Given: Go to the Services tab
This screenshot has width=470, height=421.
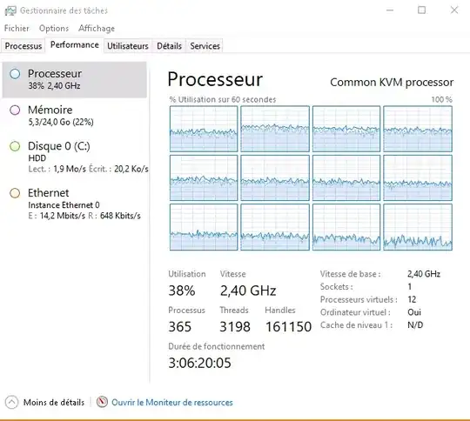Looking at the screenshot, I should pos(205,46).
